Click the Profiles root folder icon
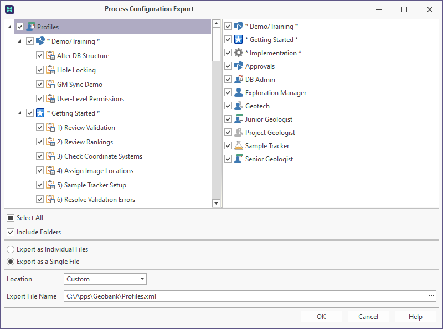Viewport: 443px width, 329px height. point(30,27)
